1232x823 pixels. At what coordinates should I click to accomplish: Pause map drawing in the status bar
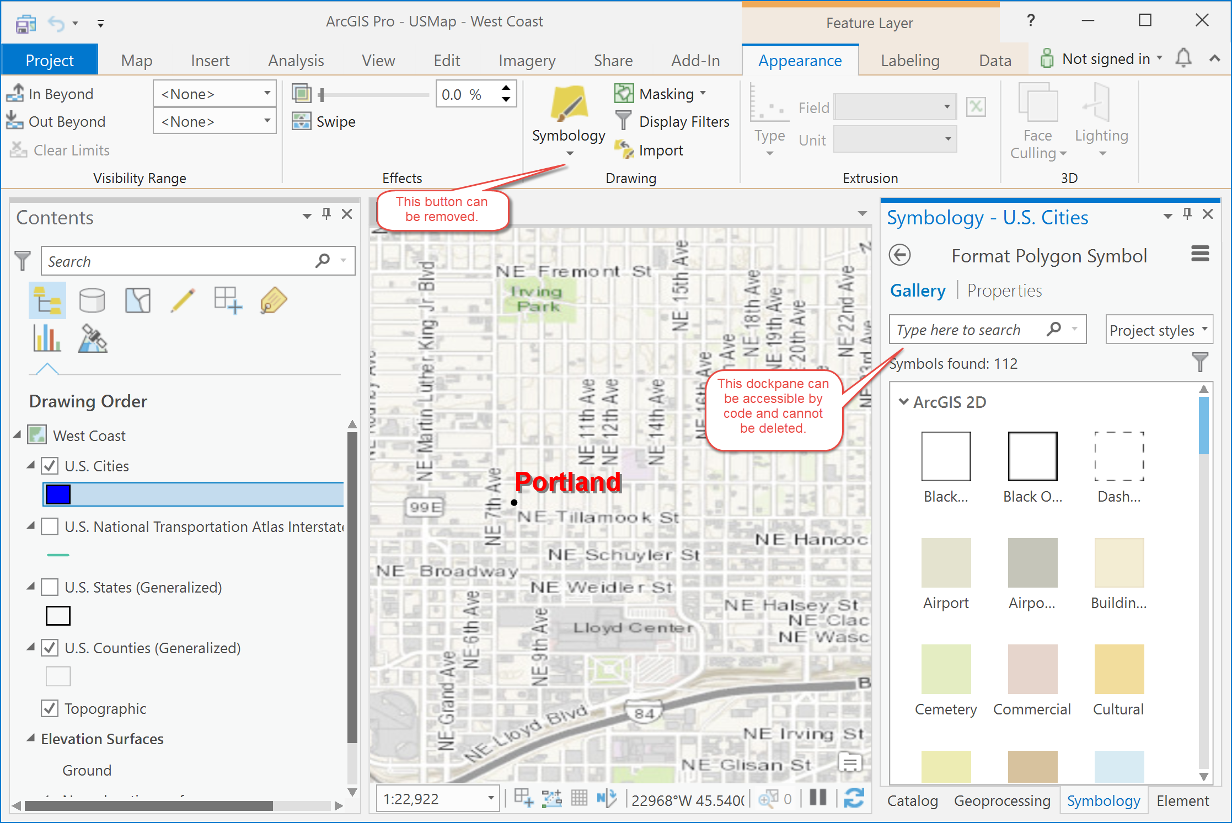[x=818, y=797]
